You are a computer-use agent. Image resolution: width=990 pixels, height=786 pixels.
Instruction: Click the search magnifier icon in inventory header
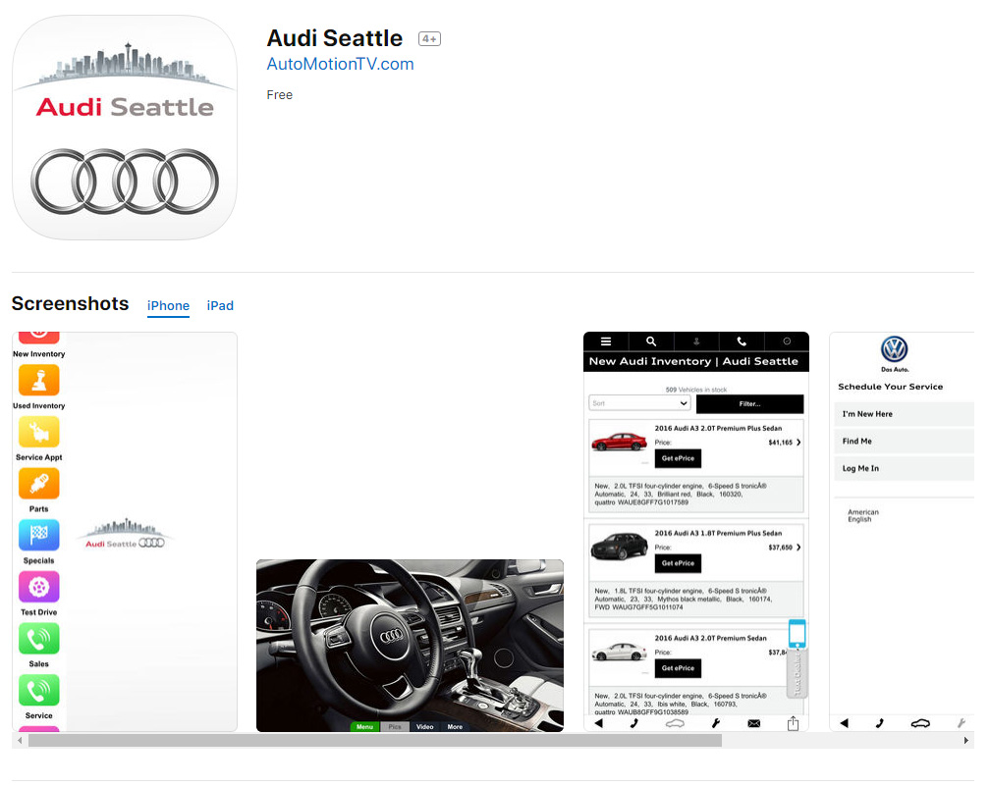tap(651, 341)
